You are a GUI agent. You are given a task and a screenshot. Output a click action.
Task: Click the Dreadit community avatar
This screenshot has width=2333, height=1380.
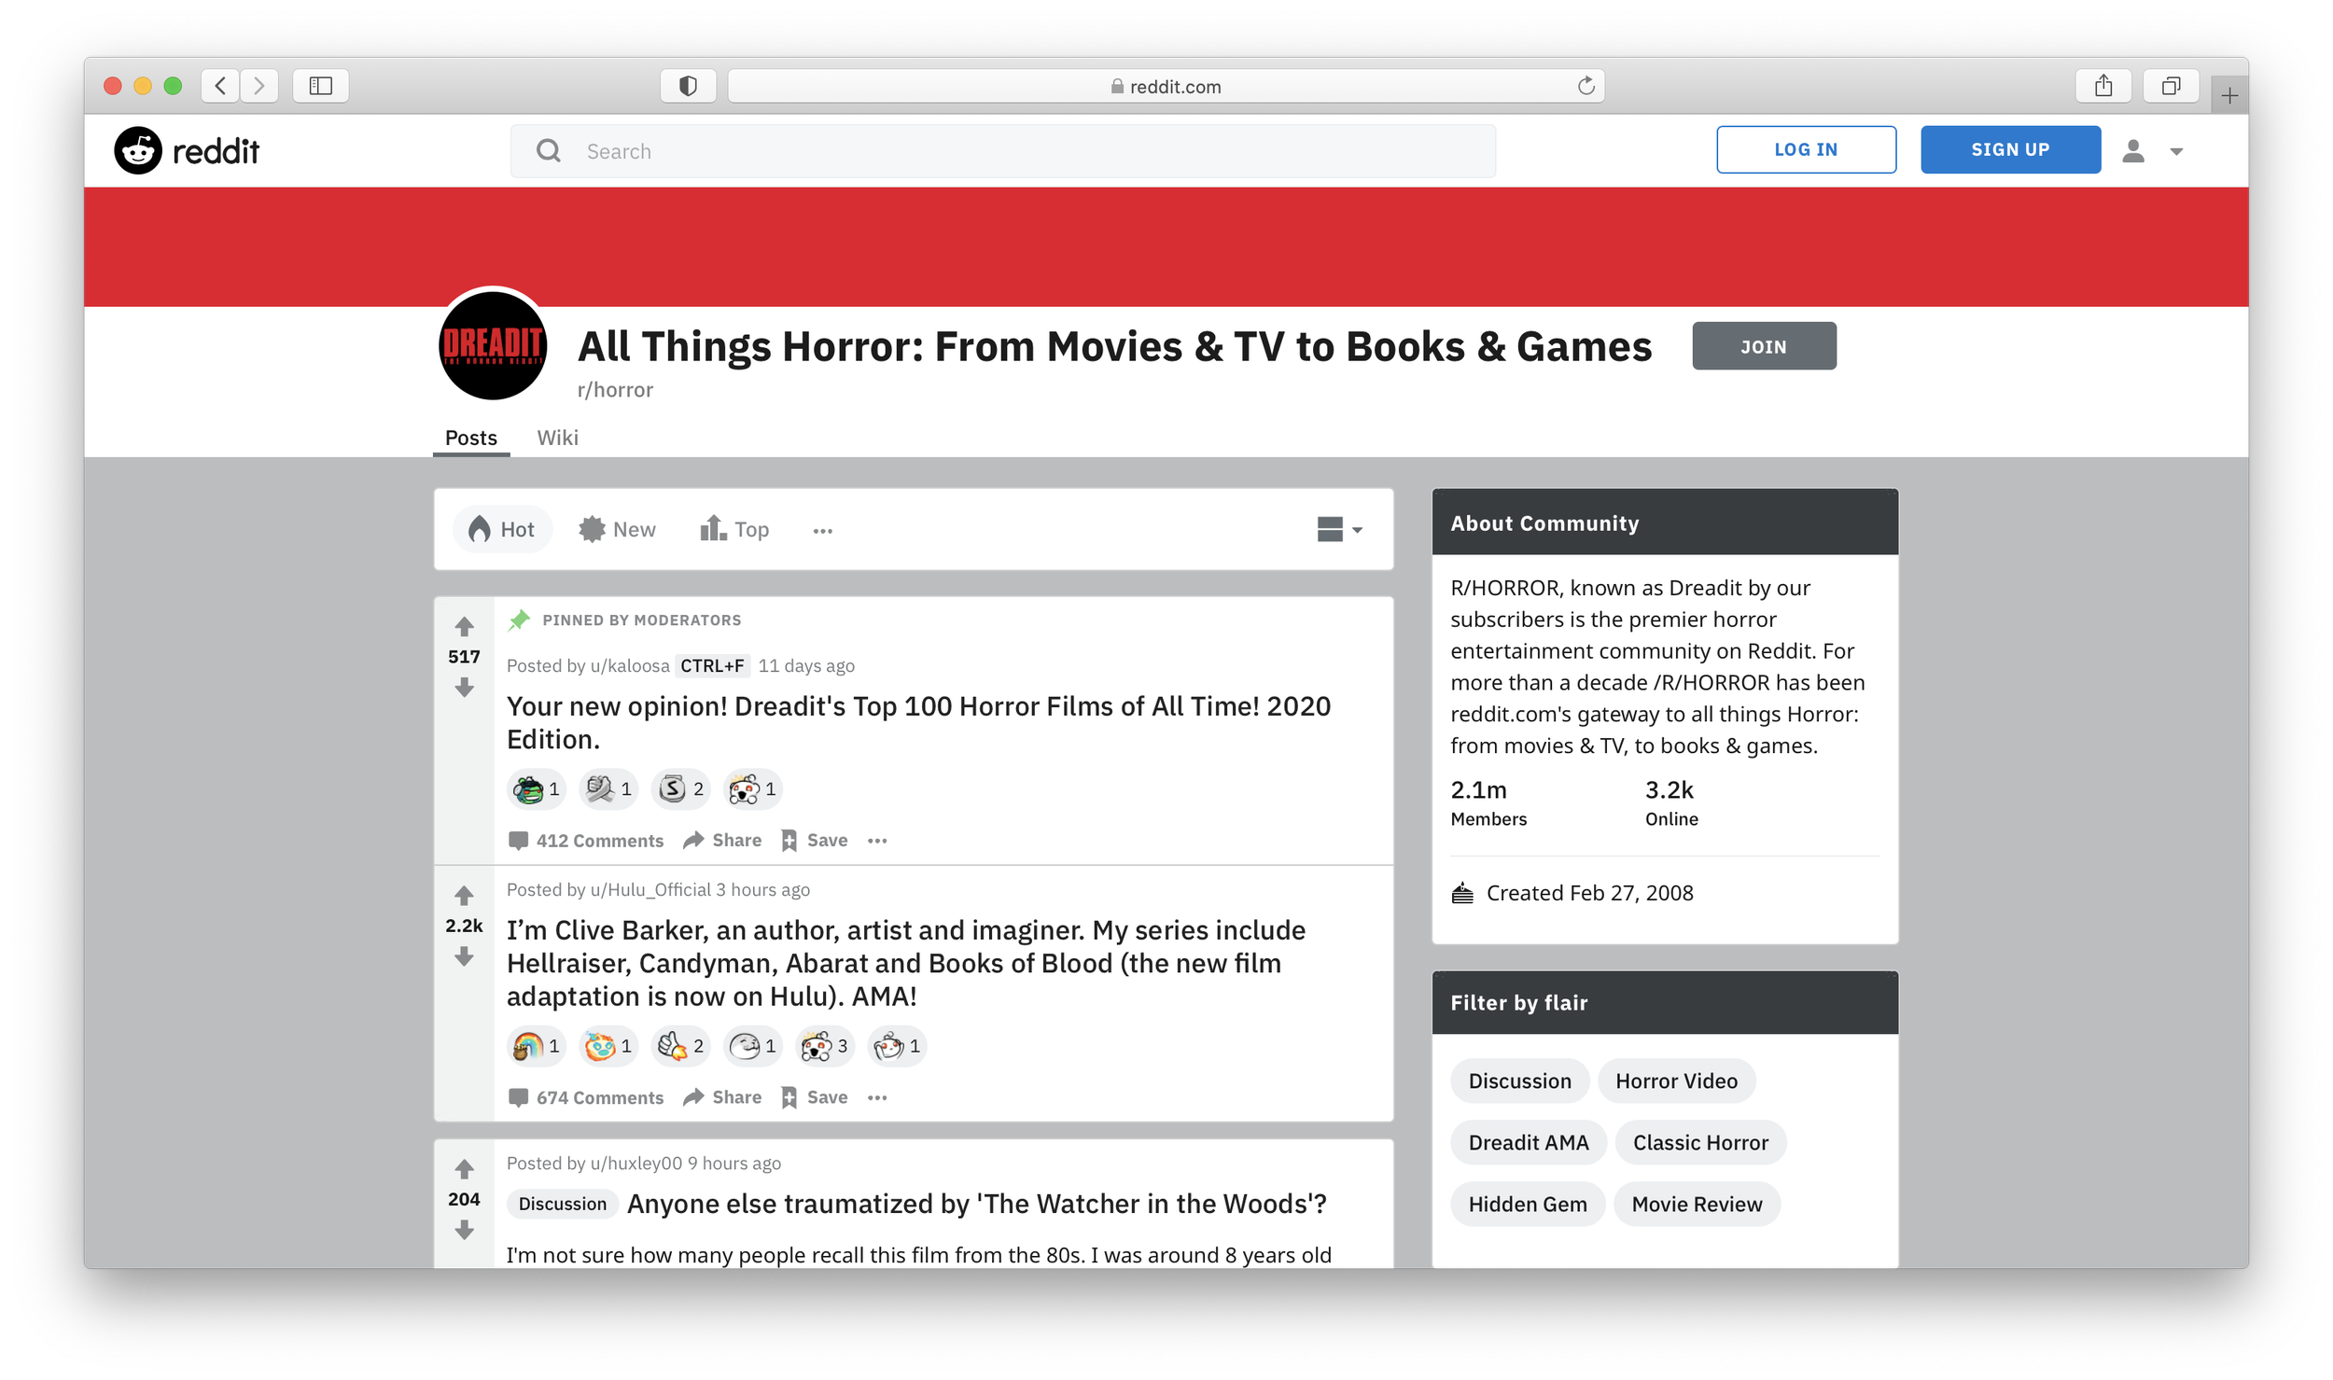tap(493, 345)
